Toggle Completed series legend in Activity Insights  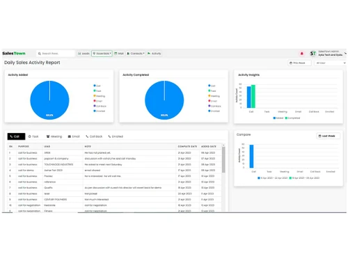point(292,118)
